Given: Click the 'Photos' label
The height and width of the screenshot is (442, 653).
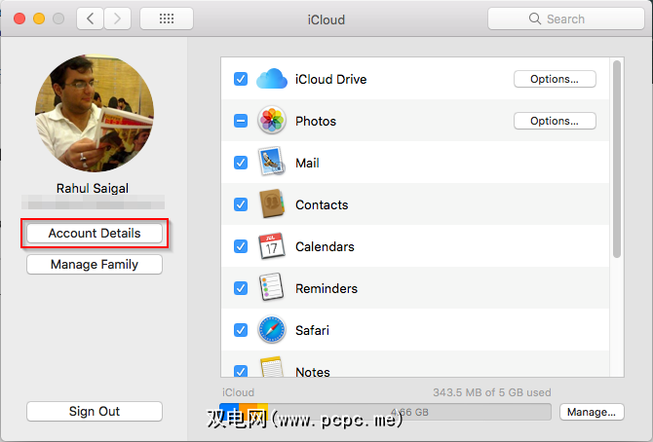Looking at the screenshot, I should point(316,121).
